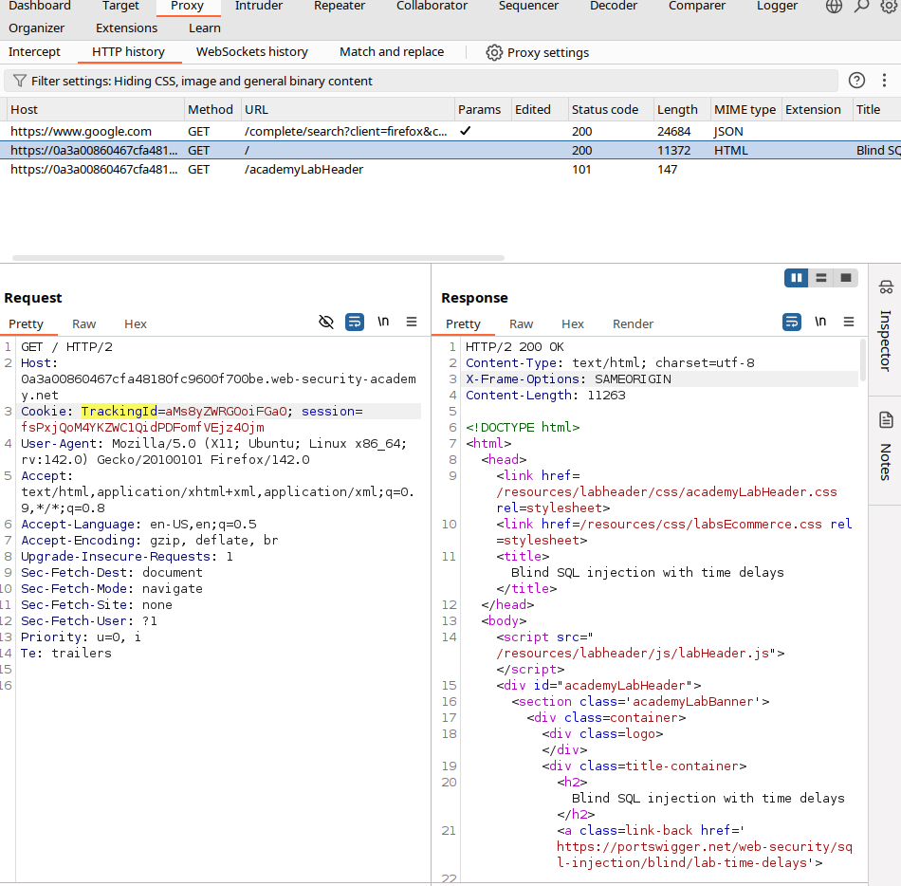Select top-bottom layout view
Viewport: 901px width, 886px height.
[x=821, y=278]
